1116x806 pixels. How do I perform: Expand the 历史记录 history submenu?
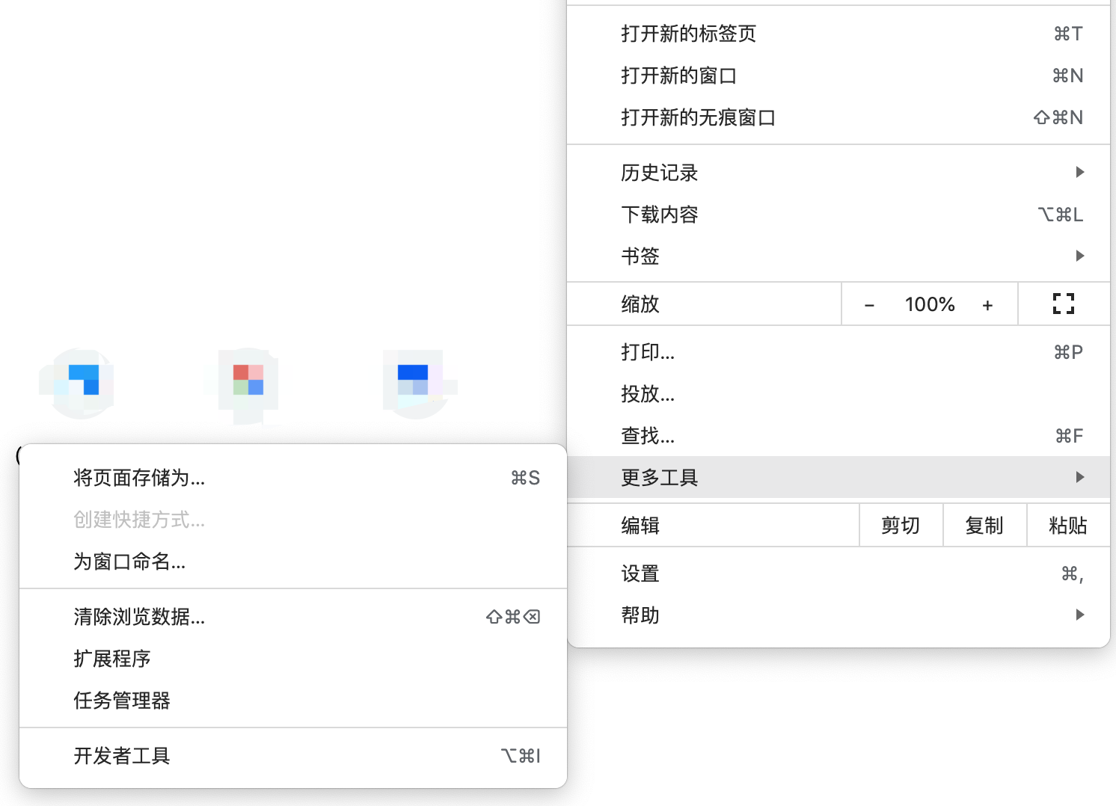click(x=838, y=173)
